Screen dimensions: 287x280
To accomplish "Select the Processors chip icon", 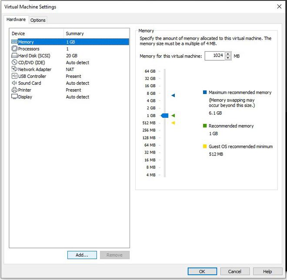I will (x=14, y=49).
